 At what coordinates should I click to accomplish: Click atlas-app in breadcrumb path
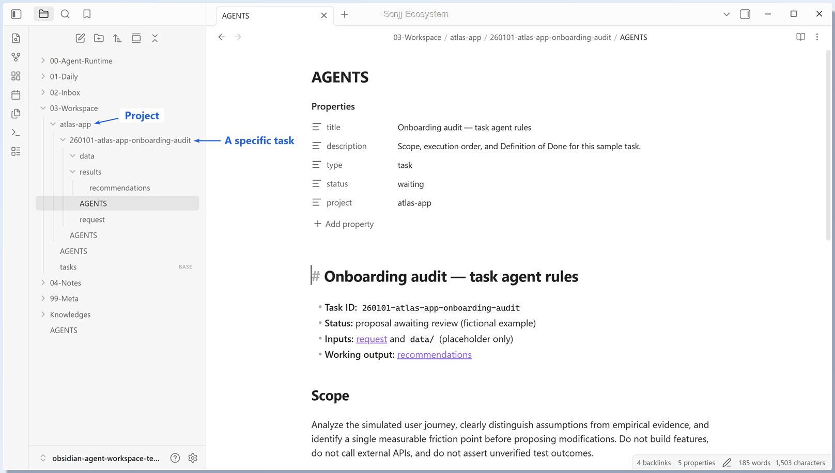tap(465, 37)
